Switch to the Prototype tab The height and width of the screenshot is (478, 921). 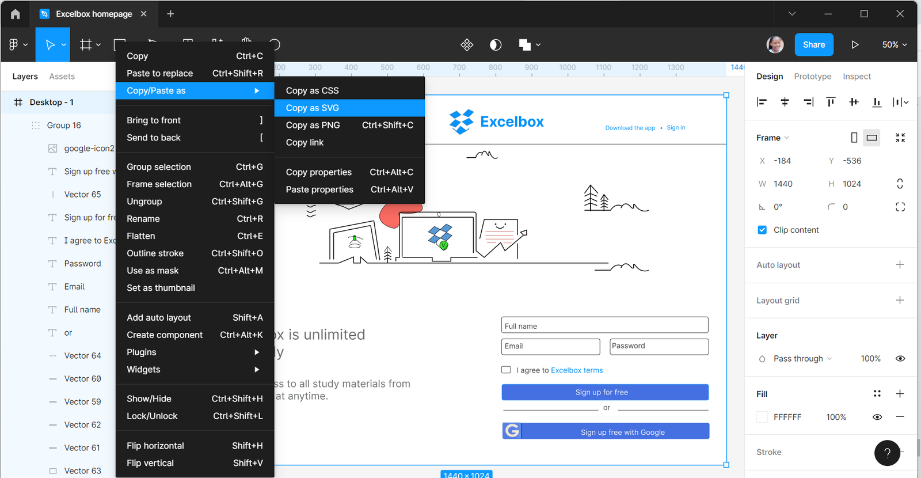tap(812, 76)
